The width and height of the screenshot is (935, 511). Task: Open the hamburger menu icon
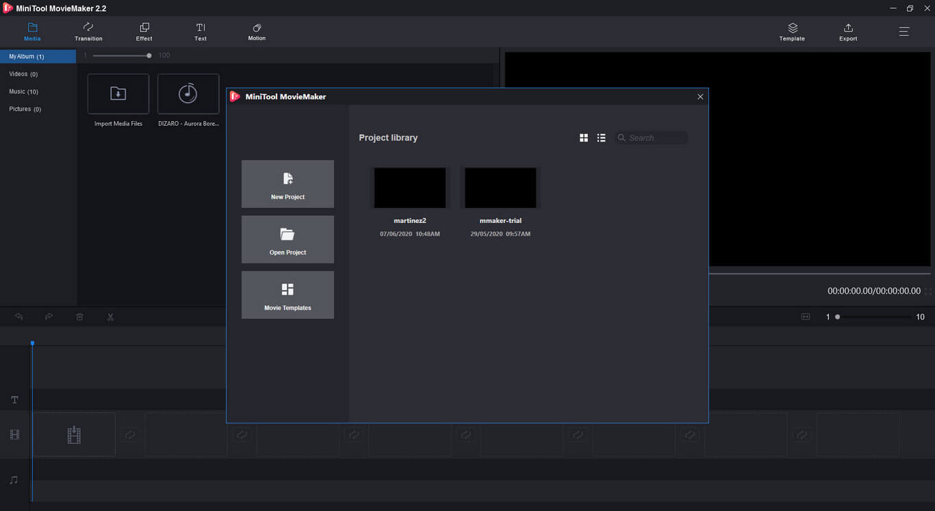[x=904, y=31]
